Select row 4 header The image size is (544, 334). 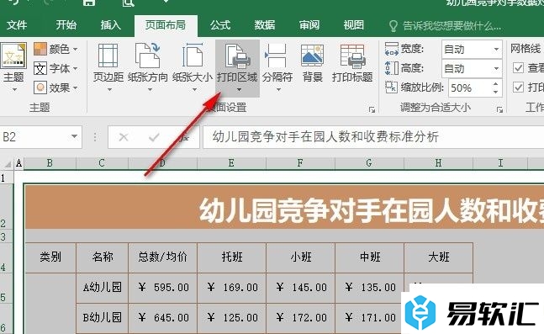(x=6, y=258)
